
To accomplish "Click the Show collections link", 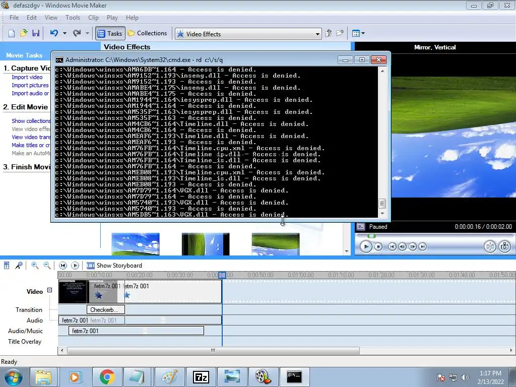I will tap(31, 121).
